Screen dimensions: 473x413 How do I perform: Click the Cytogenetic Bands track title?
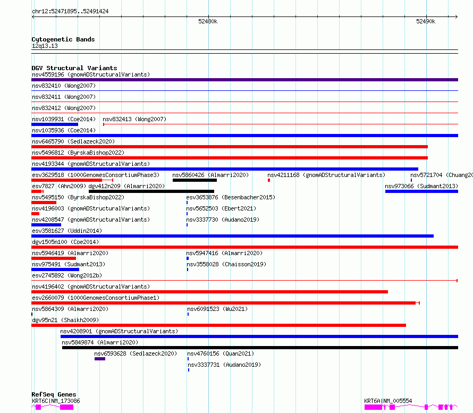click(x=63, y=39)
